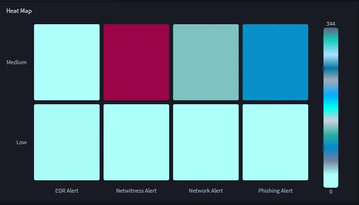Select the Low Netwitness Alert cell
The image size is (359, 205).
[x=137, y=142]
